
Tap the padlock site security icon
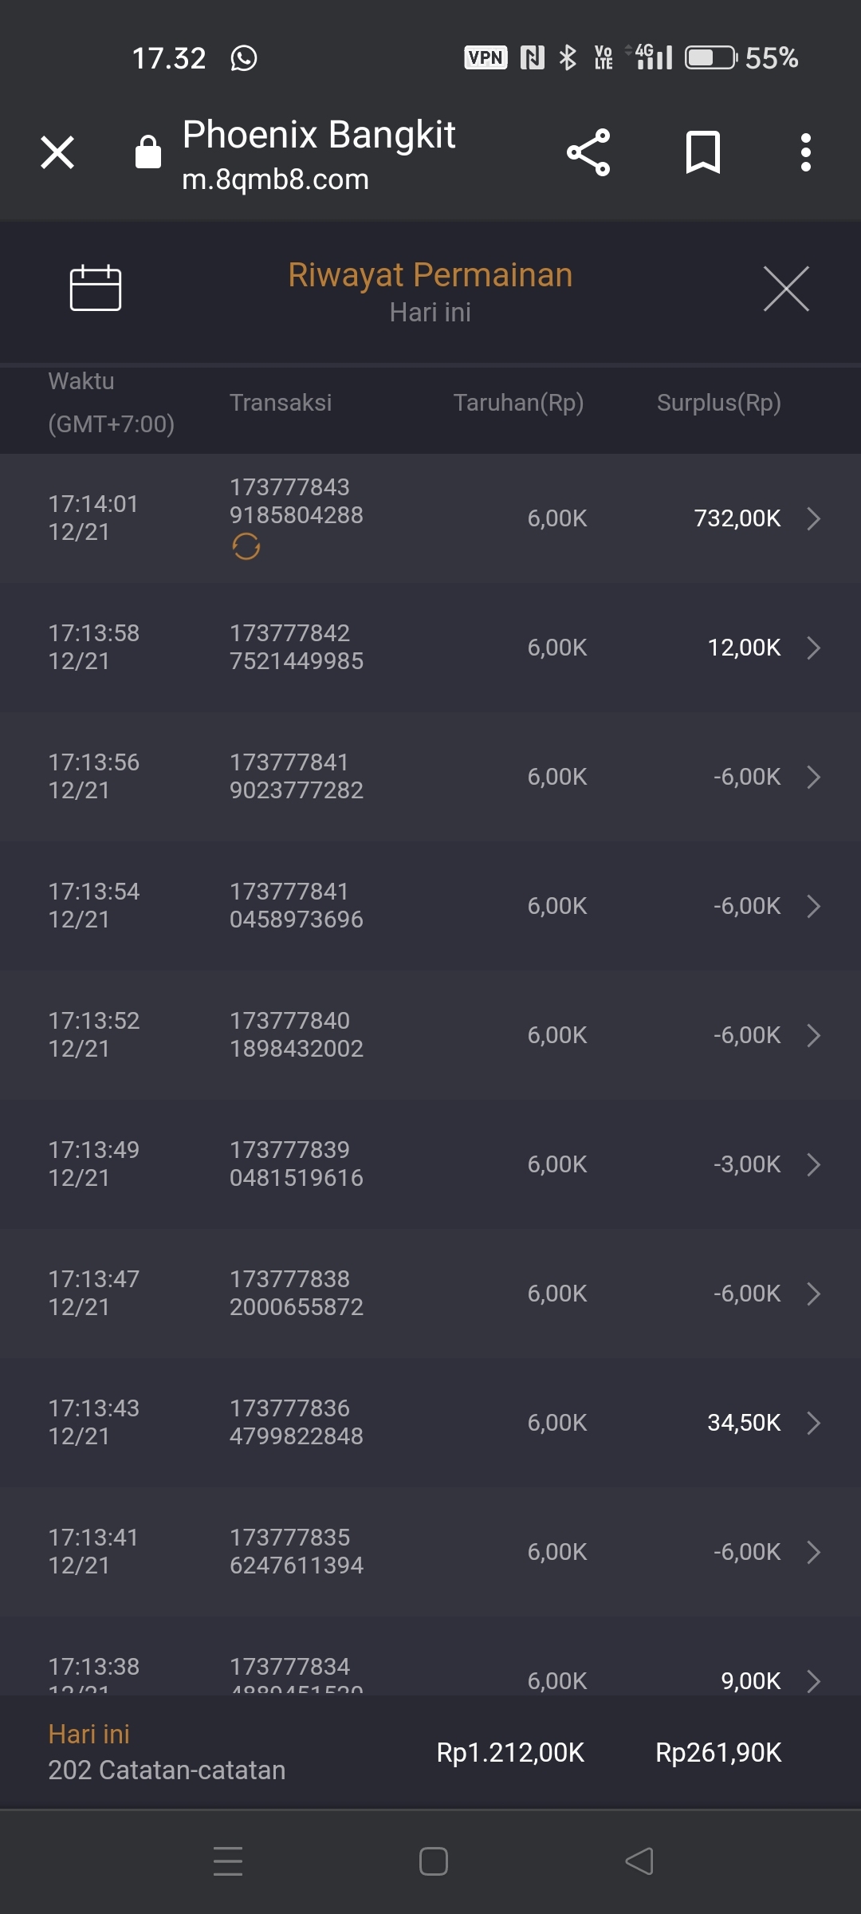pyautogui.click(x=148, y=152)
